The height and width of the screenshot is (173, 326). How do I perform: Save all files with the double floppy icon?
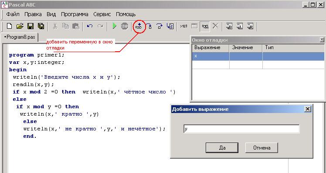coord(41,26)
